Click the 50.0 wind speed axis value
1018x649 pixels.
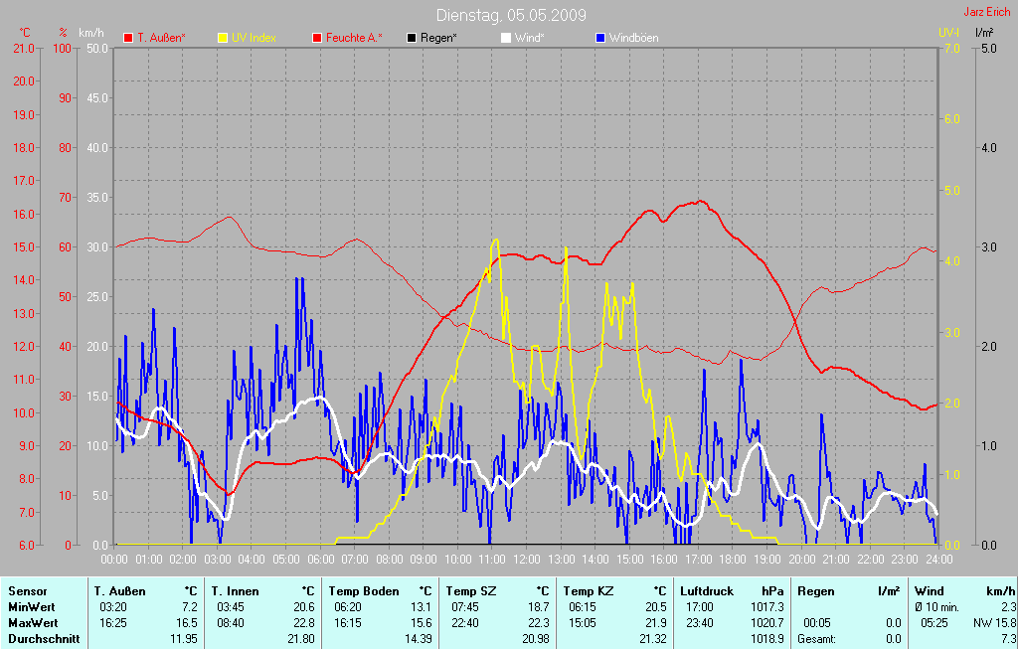coord(96,48)
